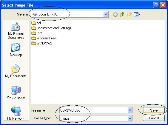The width and height of the screenshot is (168, 125).
Task: Go to the Desktop location
Action: point(16,50)
